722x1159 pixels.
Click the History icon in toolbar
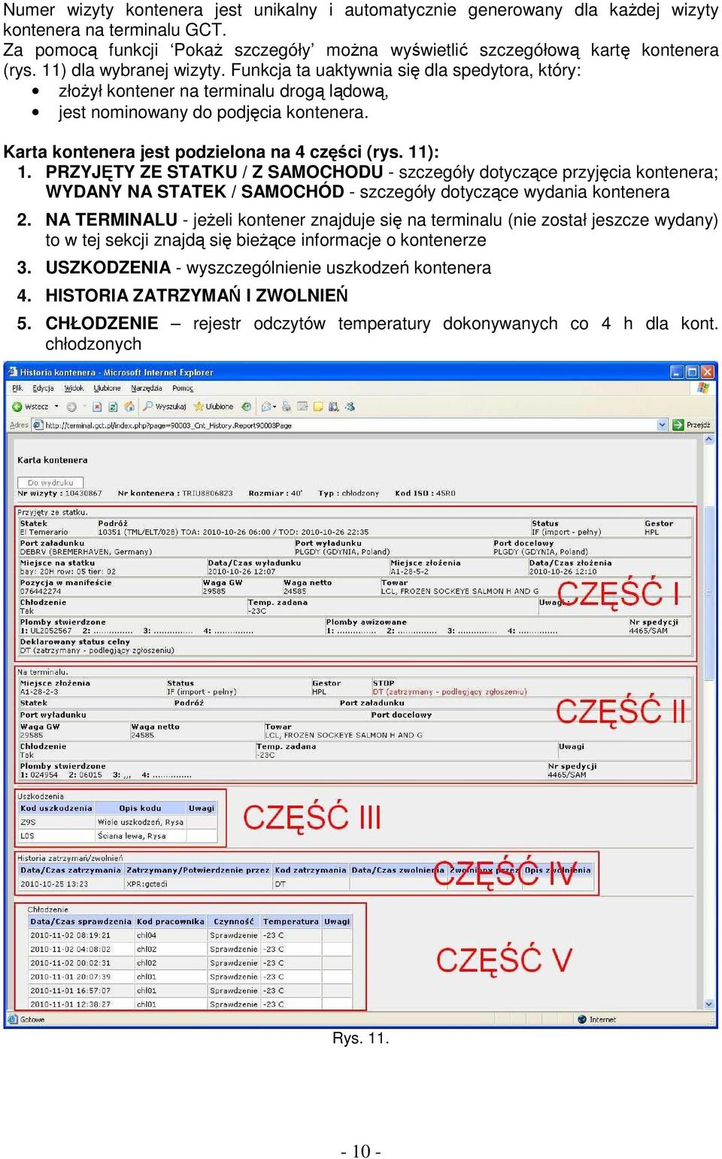pos(246,407)
